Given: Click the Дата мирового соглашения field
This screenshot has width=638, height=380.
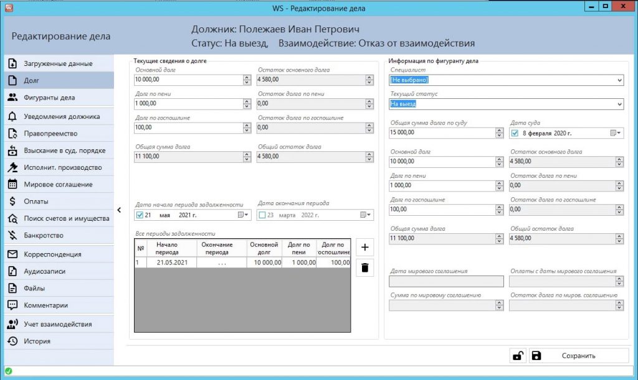Looking at the screenshot, I should (446, 281).
